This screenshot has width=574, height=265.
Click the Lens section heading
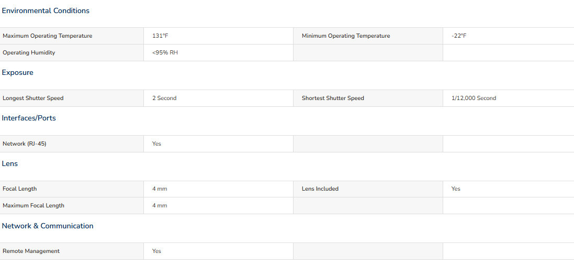pos(10,164)
